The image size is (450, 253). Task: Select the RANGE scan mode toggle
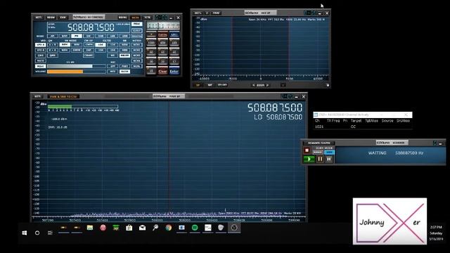click(318, 153)
